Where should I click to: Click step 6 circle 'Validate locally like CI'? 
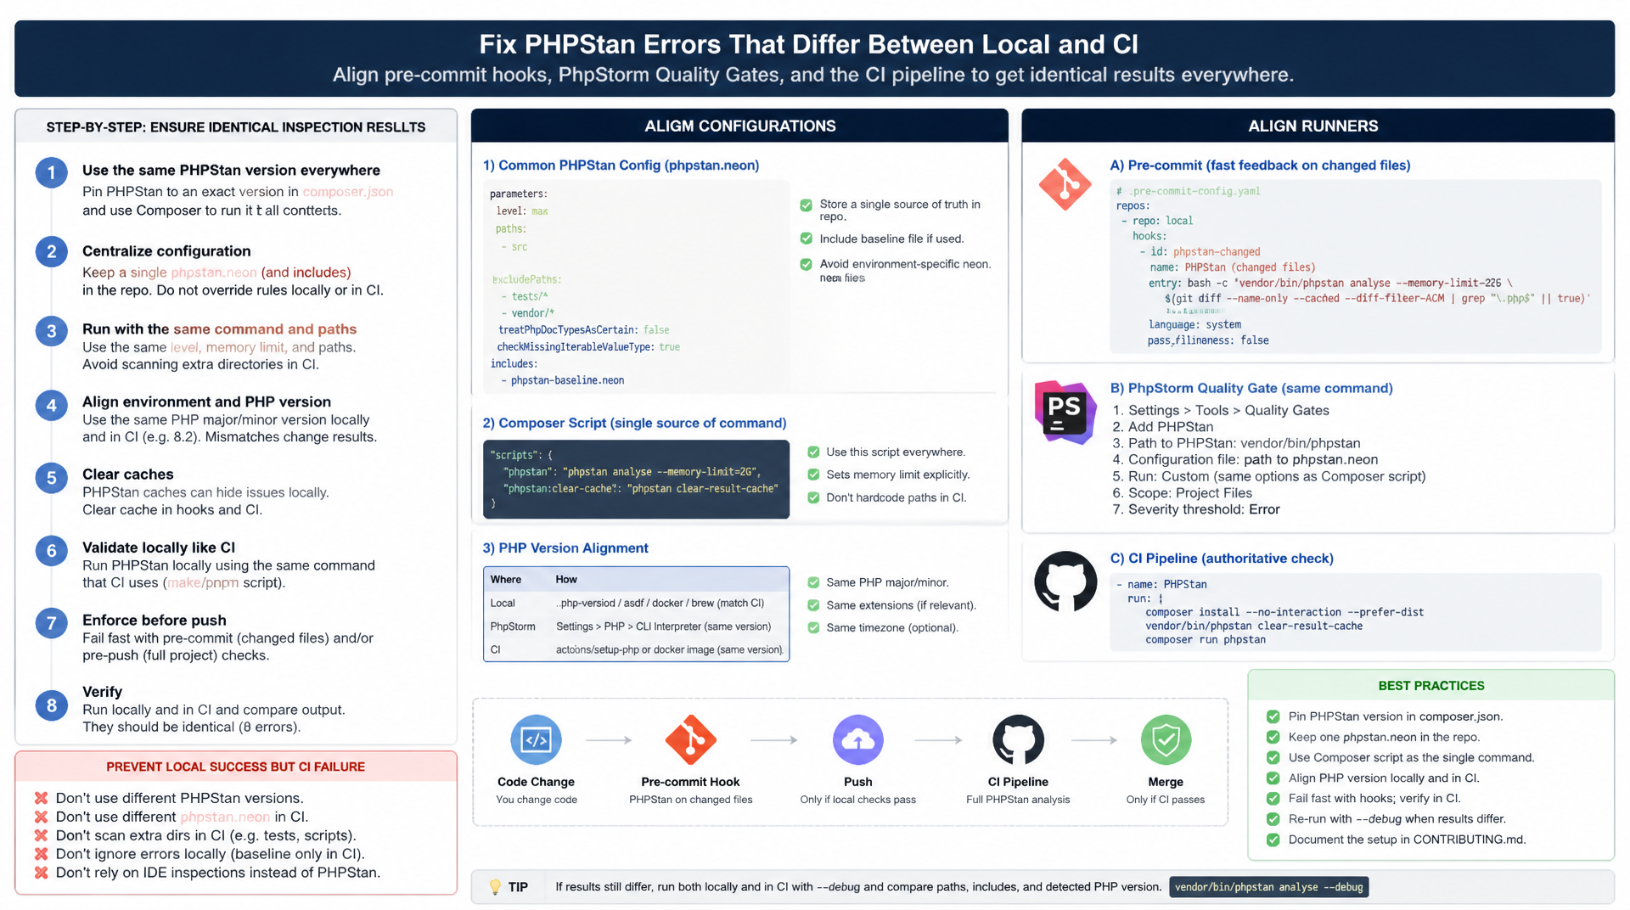(x=52, y=551)
